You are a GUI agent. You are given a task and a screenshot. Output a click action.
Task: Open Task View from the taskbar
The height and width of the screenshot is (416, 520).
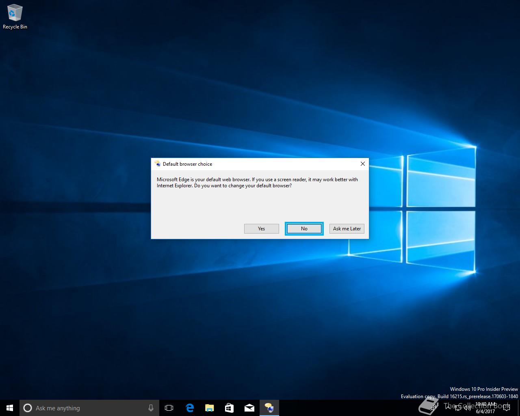pyautogui.click(x=169, y=408)
